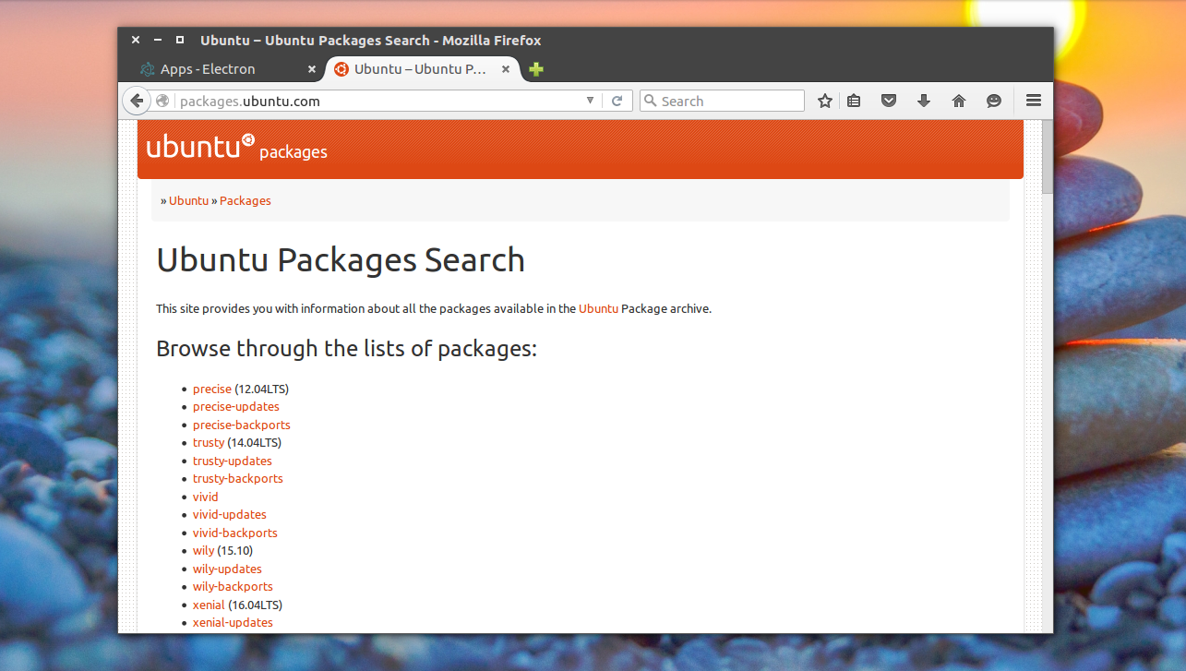Open the Packages breadcrumb link
This screenshot has width=1186, height=671.
[246, 200]
